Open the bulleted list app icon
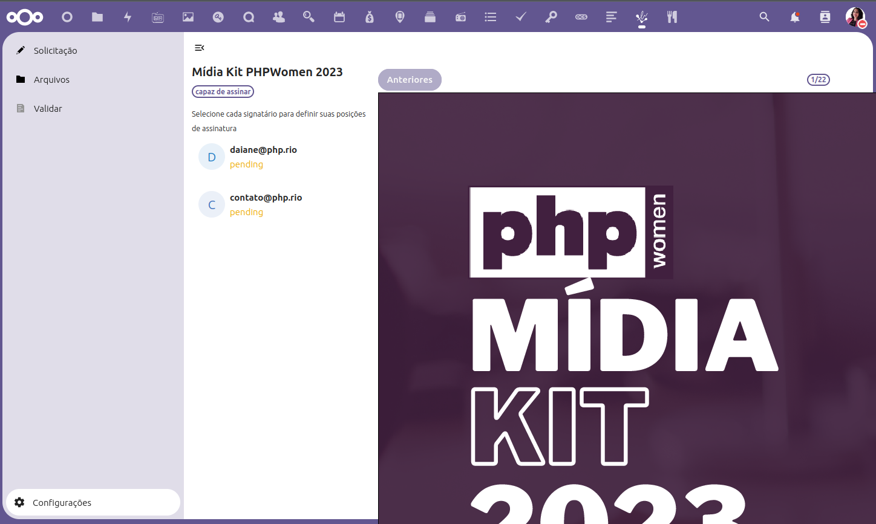The width and height of the screenshot is (876, 524). (x=491, y=17)
